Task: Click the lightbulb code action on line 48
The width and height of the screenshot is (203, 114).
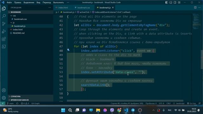Action: tap(68, 50)
